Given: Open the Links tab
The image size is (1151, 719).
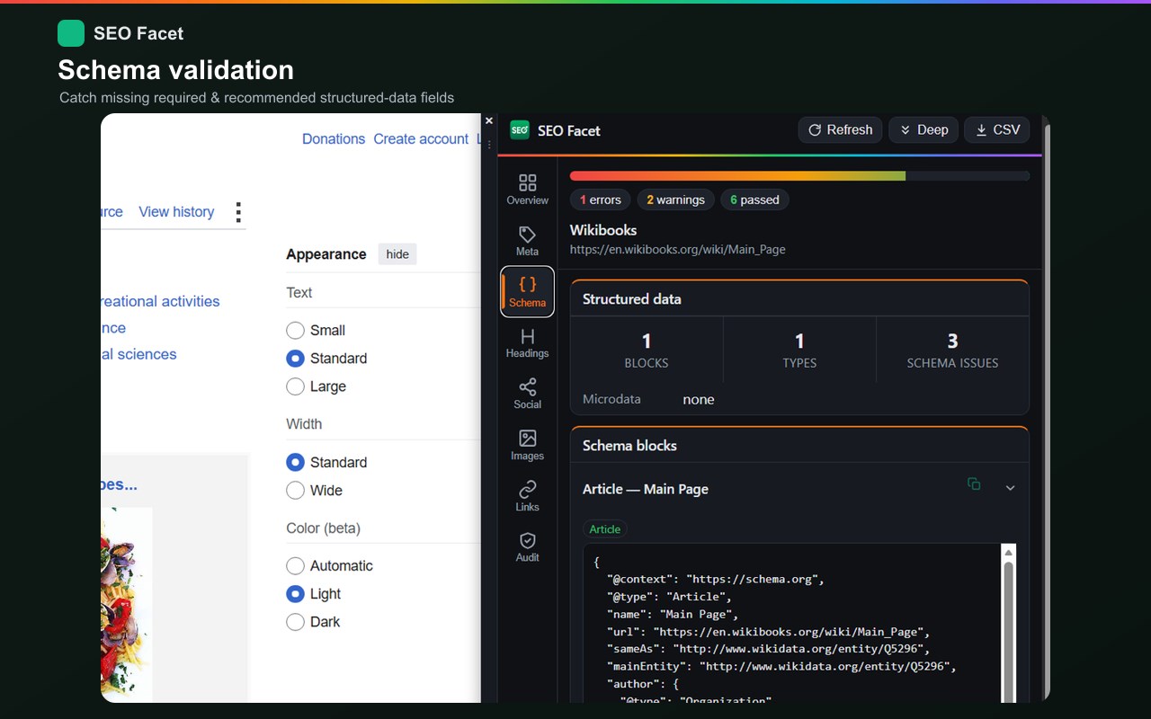Looking at the screenshot, I should click(x=527, y=496).
